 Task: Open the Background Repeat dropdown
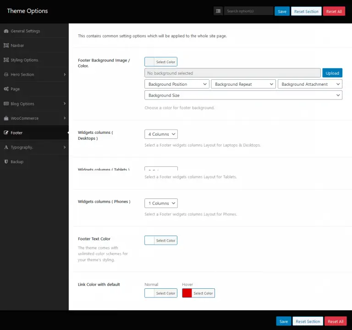click(x=243, y=84)
